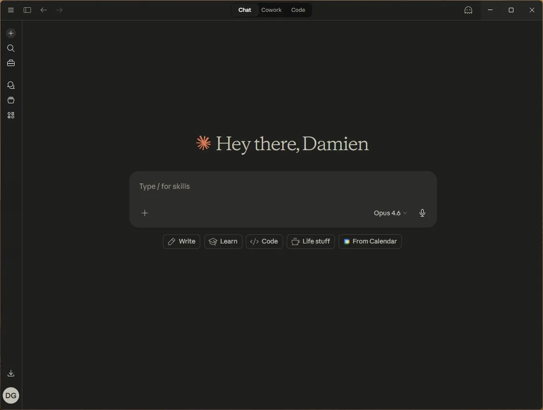Viewport: 543px width, 410px height.
Task: Switch to the Chat tab
Action: (x=244, y=10)
